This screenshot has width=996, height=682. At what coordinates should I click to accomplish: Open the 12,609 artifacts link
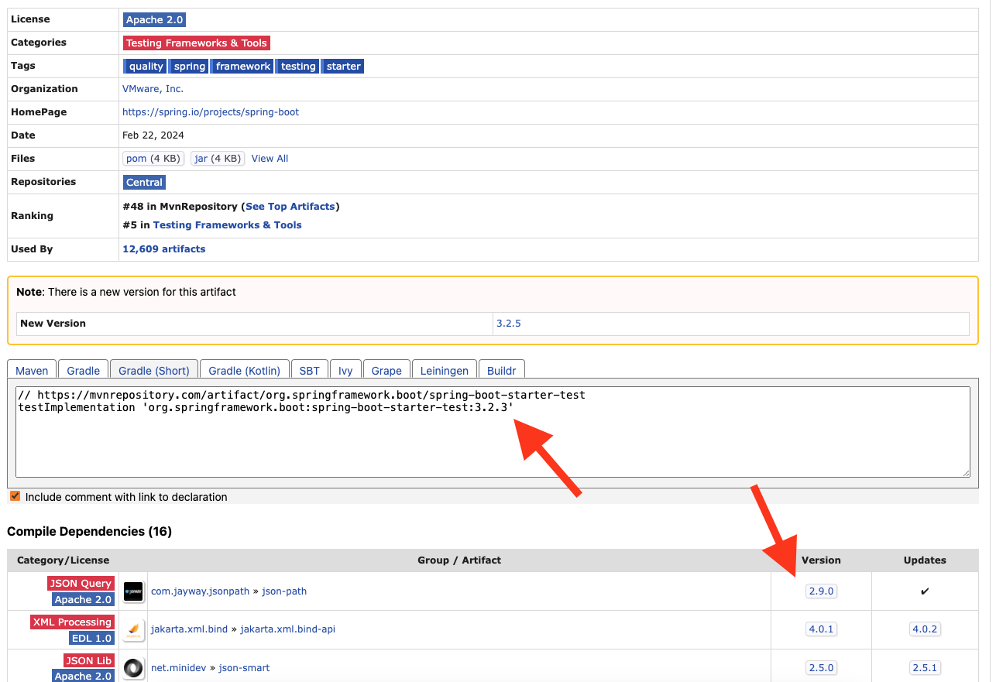pos(164,249)
